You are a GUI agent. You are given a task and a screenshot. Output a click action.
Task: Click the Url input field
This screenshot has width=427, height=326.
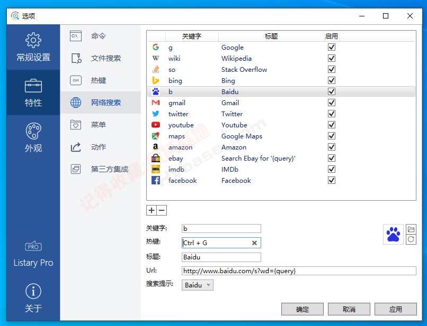[299, 271]
